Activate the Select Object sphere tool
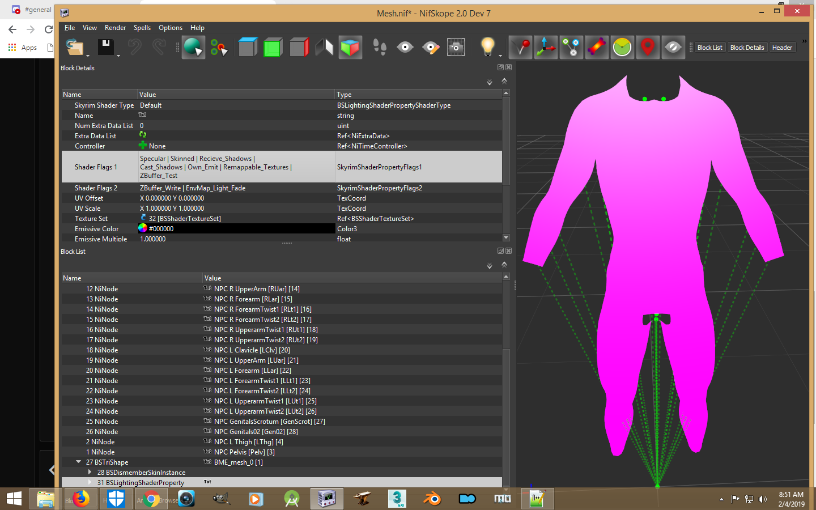The image size is (816, 510). [193, 47]
